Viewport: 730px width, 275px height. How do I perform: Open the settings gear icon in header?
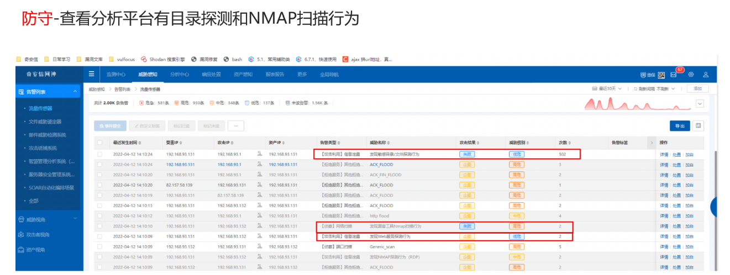[691, 74]
